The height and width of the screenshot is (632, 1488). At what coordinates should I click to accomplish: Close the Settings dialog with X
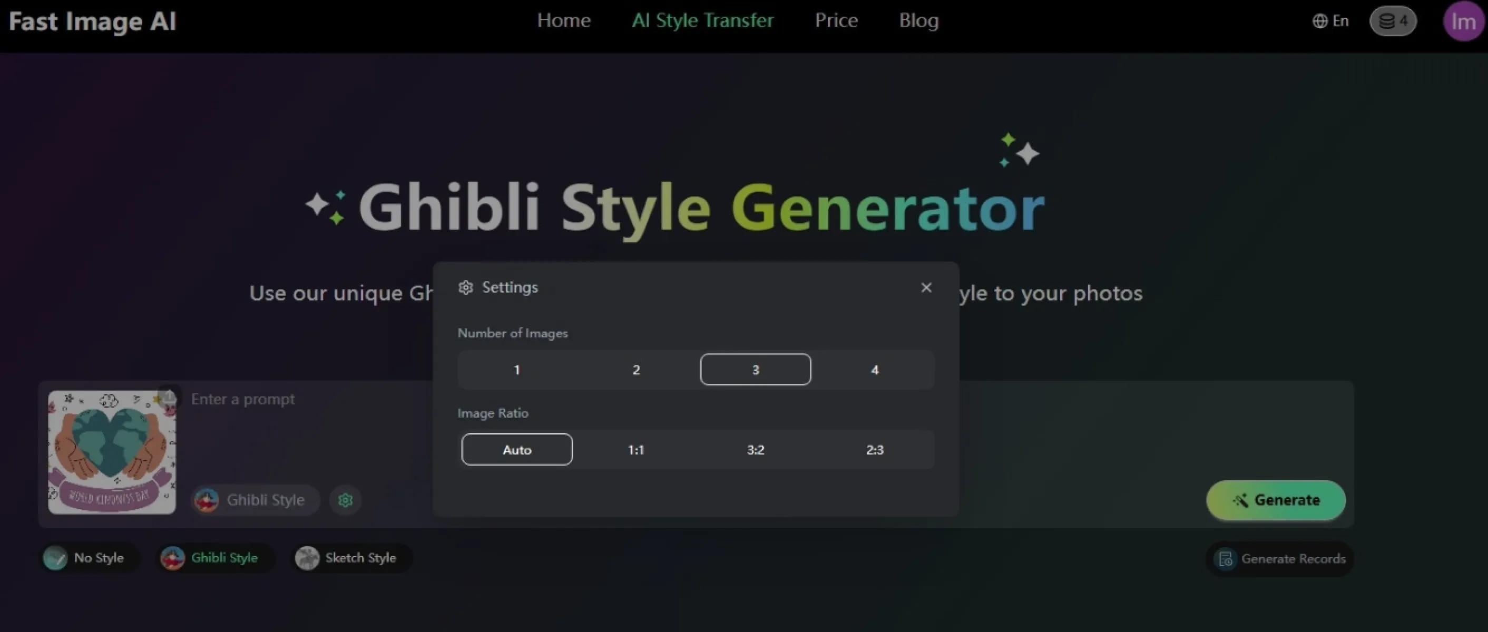tap(926, 288)
